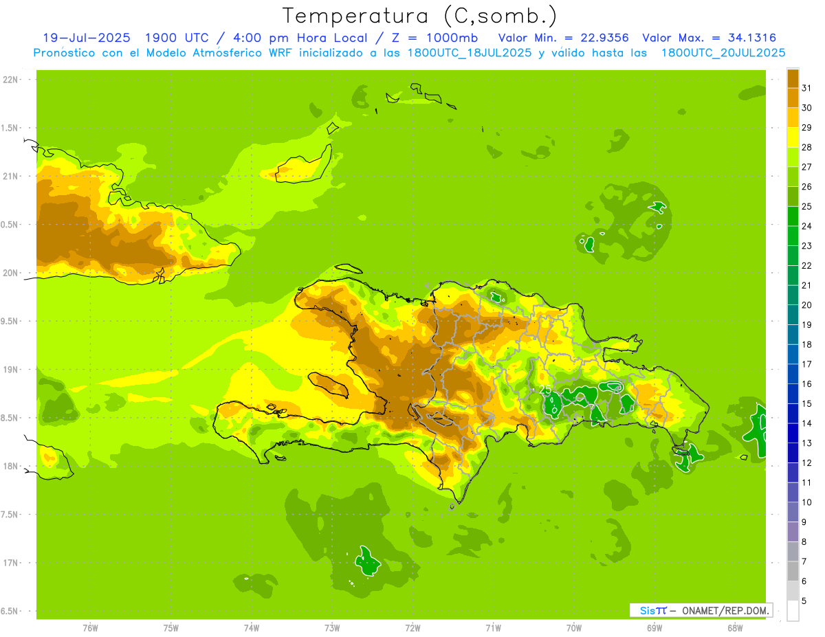Select the date text "19-Jul-2025"
Viewport: 825px width, 637px height.
tap(87, 38)
